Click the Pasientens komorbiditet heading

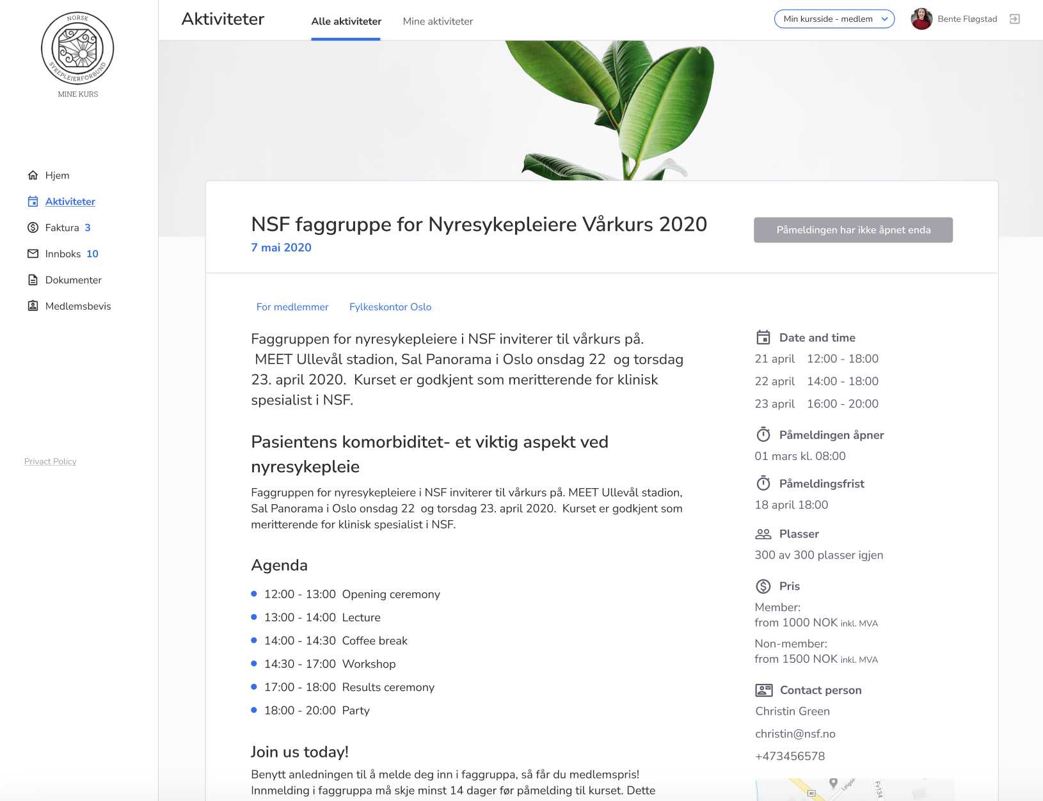pyautogui.click(x=430, y=454)
